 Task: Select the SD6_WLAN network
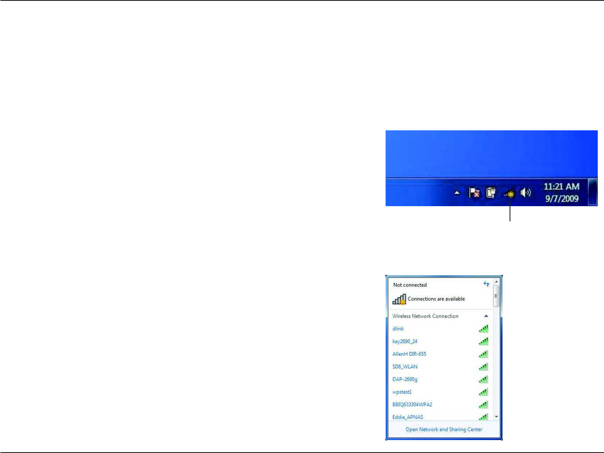(x=439, y=367)
